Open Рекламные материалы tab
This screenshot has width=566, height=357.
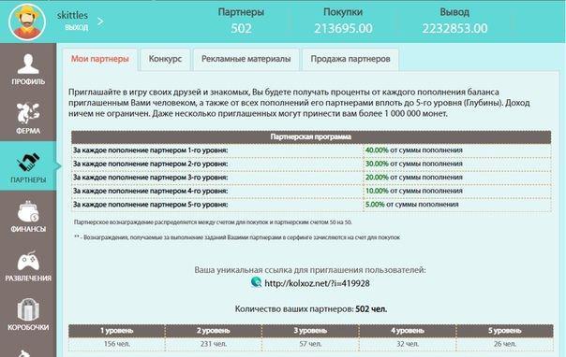246,59
